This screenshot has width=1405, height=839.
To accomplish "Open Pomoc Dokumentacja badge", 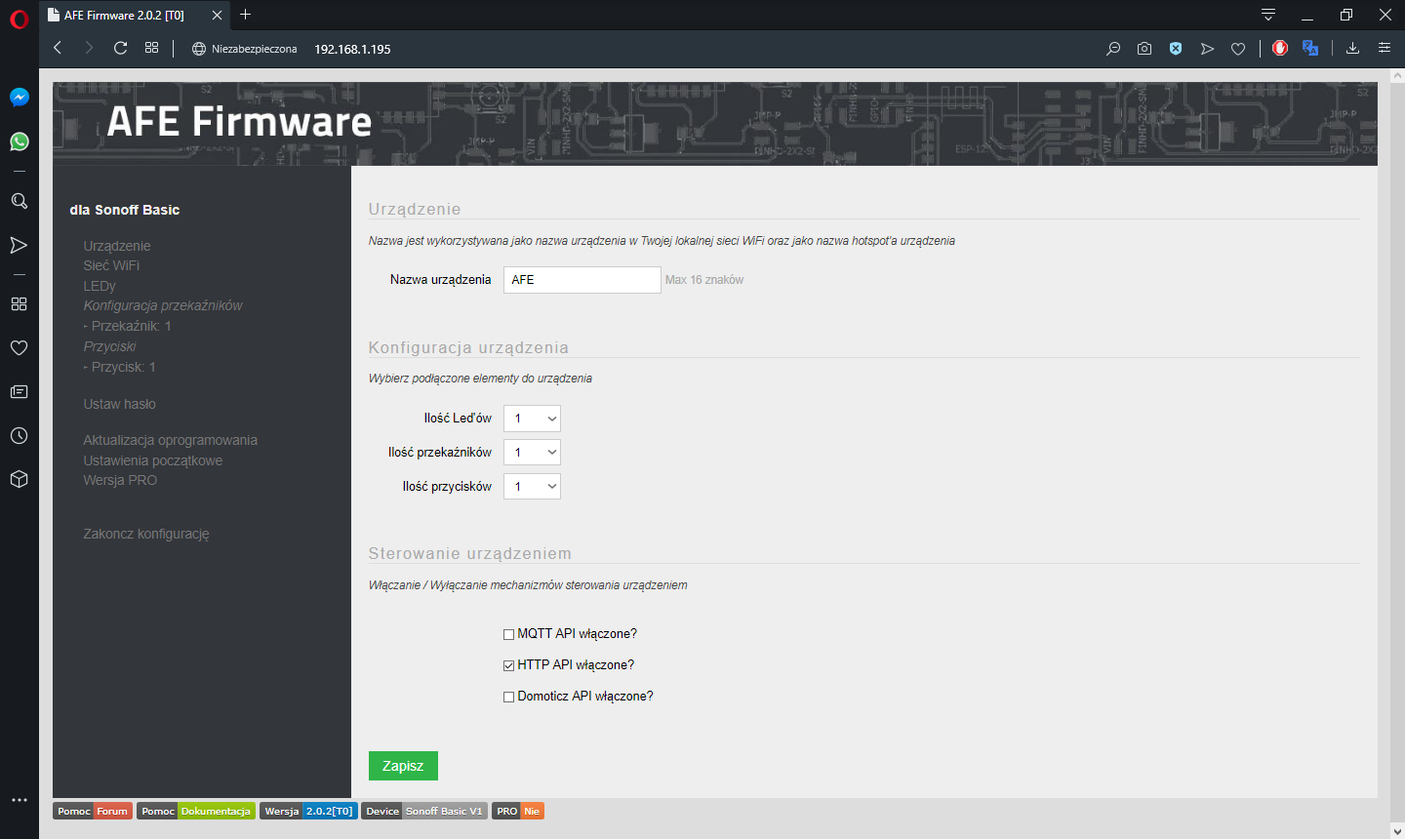I will (196, 811).
